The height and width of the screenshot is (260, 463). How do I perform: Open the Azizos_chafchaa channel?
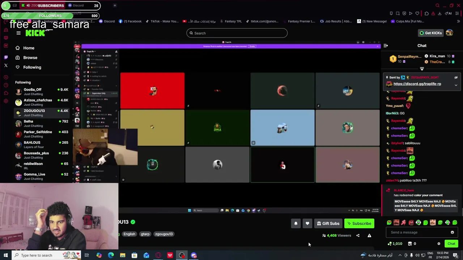click(x=42, y=102)
